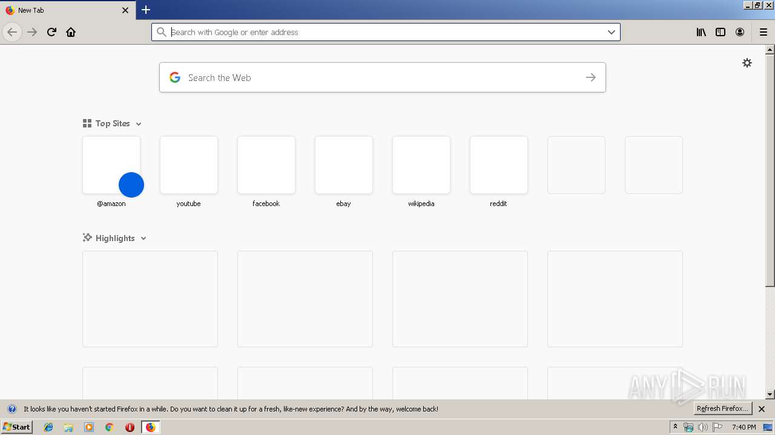Reload the current page
Screen dimensions: 775x435
[x=51, y=32]
